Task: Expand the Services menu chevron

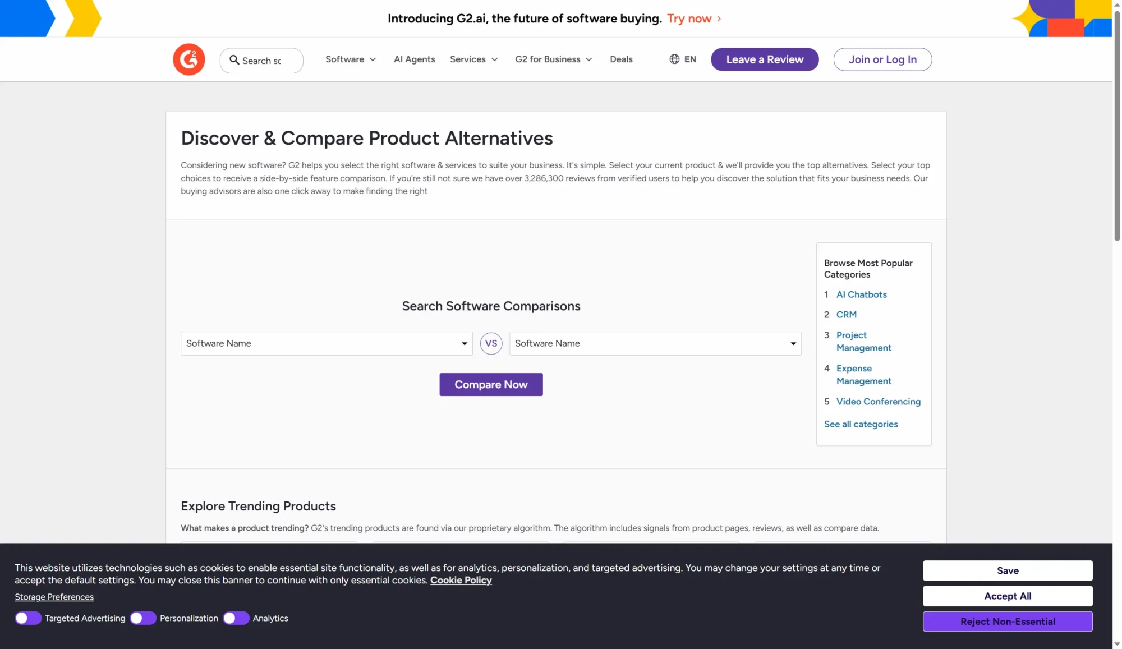Action: 494,59
